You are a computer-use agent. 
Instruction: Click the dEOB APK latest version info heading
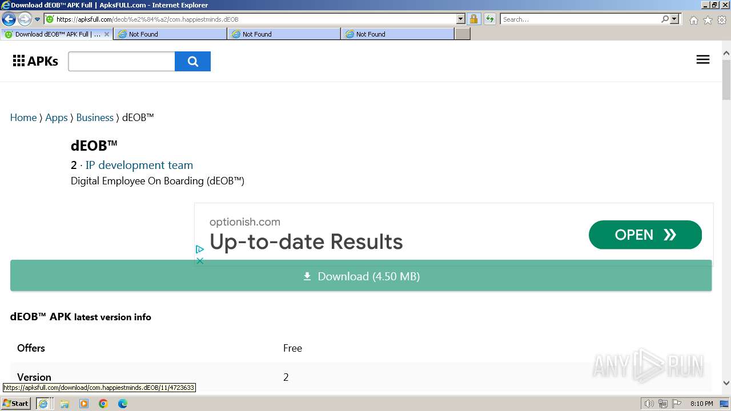point(81,317)
